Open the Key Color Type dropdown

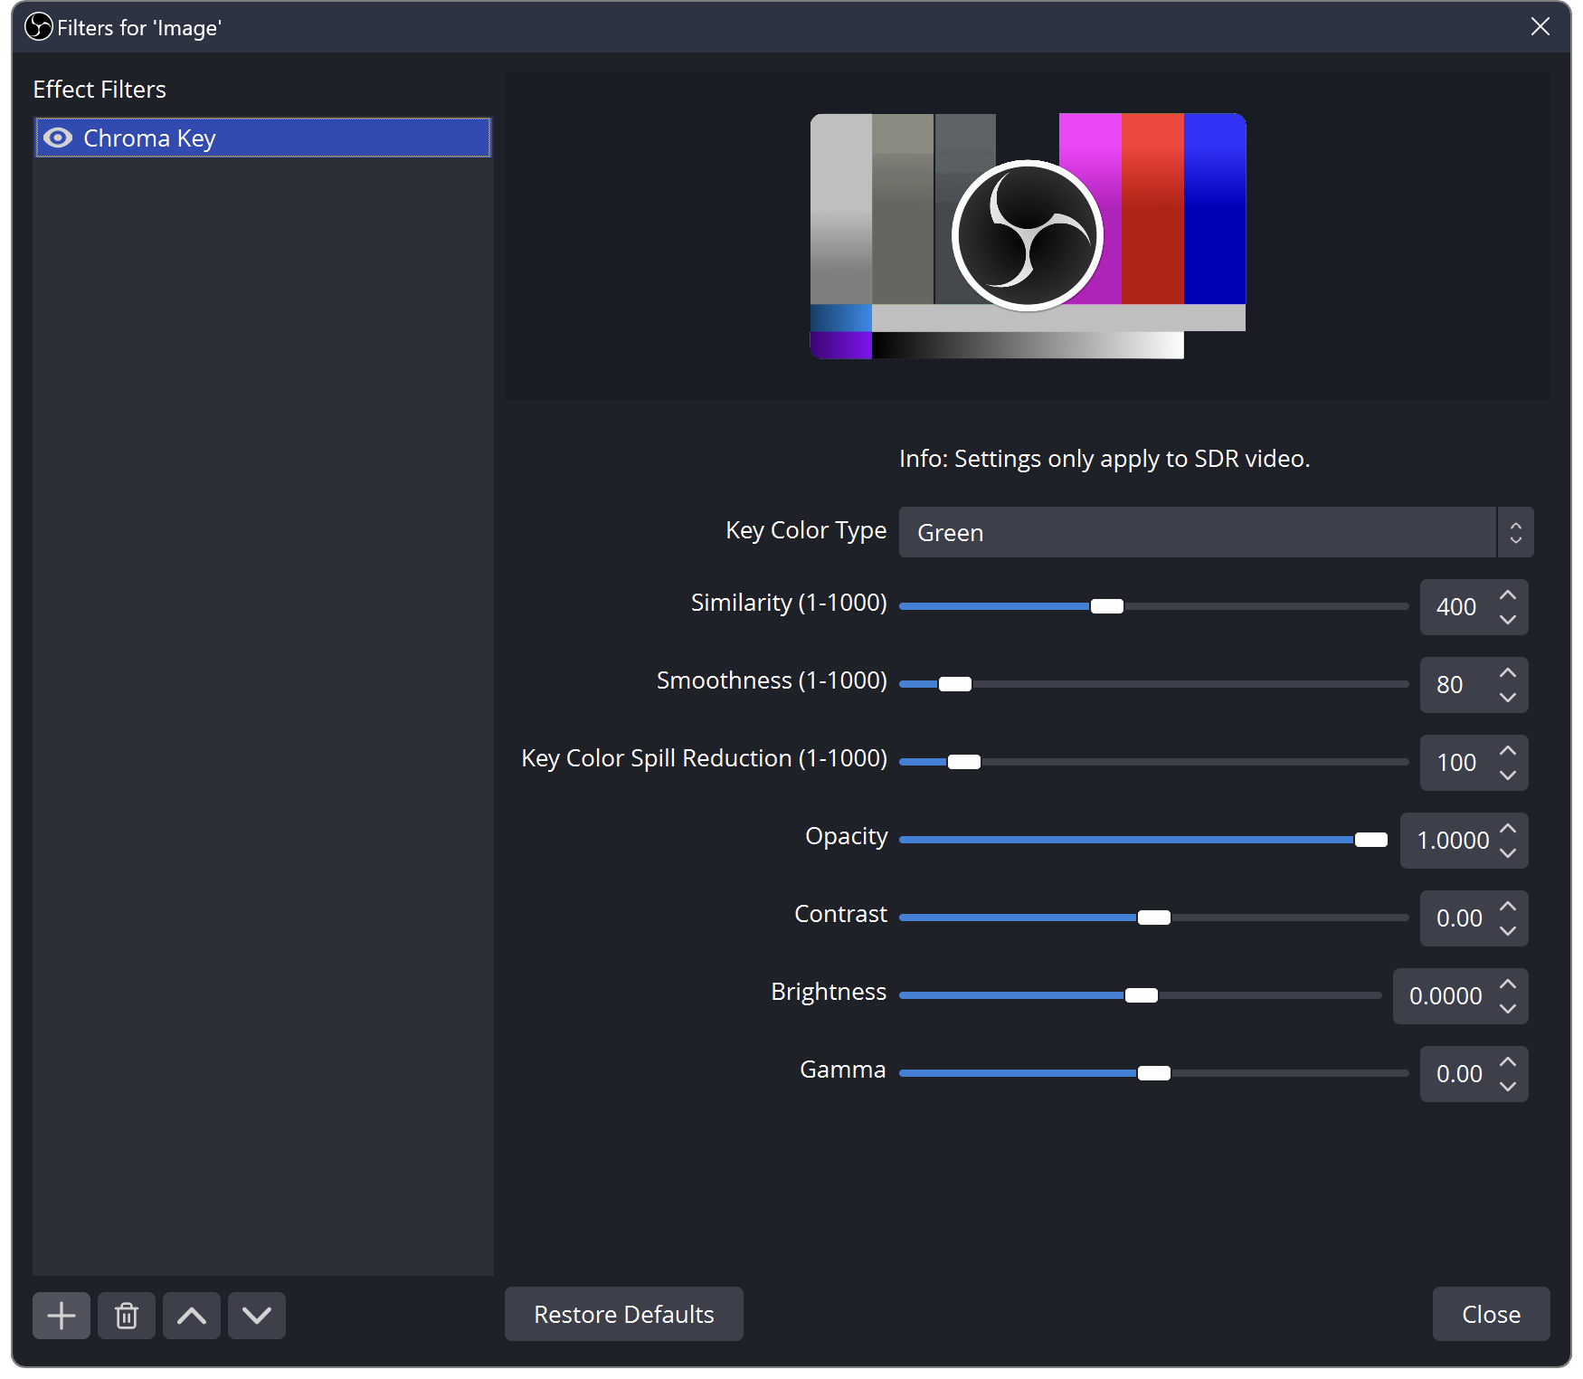pyautogui.click(x=1215, y=532)
